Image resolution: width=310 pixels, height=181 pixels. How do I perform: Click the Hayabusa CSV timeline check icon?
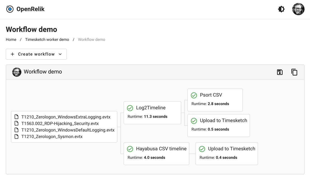click(x=130, y=149)
